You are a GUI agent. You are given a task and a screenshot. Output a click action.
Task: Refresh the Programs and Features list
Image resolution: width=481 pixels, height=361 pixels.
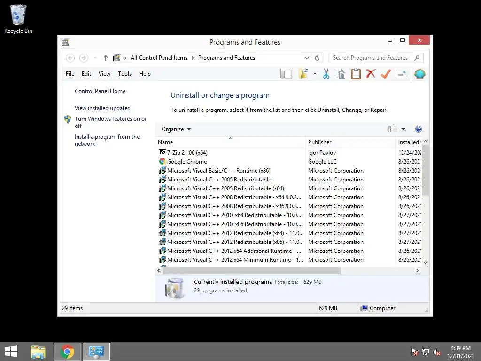pos(317,58)
